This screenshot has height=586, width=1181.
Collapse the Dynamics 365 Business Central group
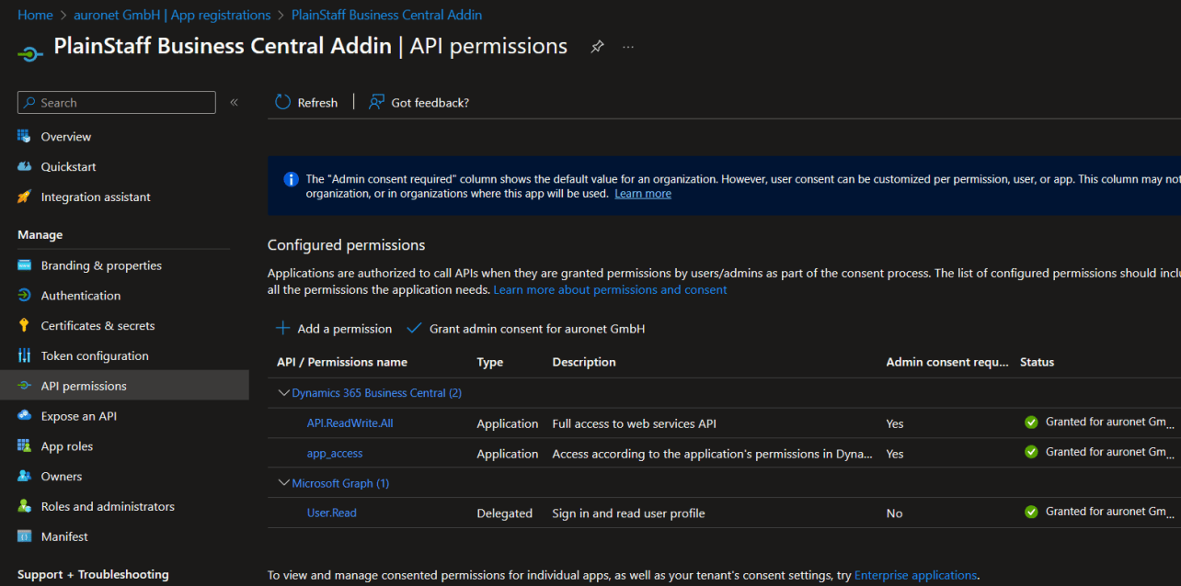[283, 393]
